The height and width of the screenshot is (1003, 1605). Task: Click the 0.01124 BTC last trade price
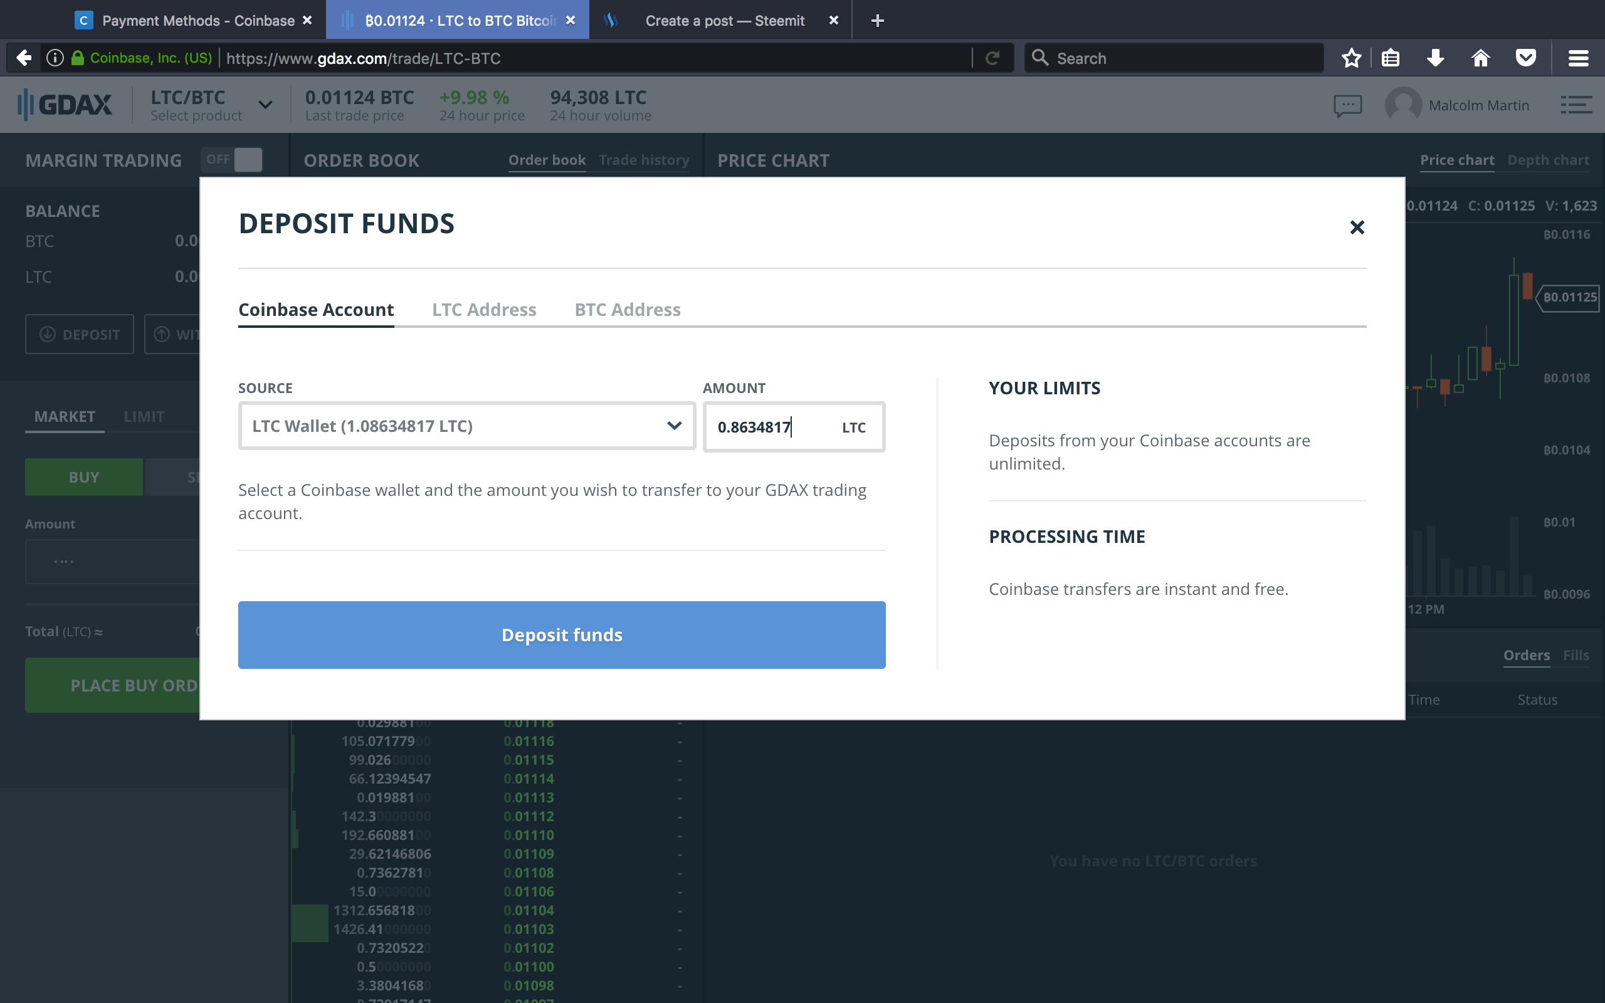[x=359, y=98]
